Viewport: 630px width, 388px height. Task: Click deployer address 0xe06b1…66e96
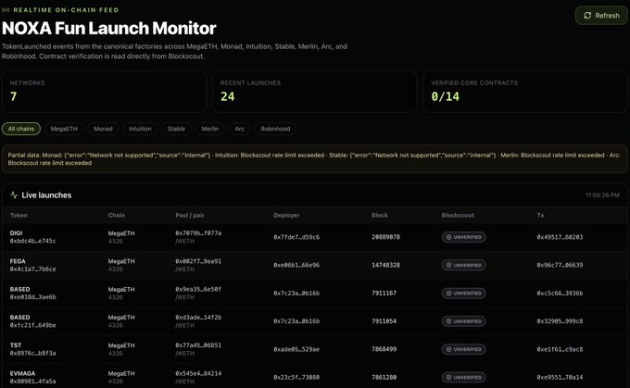coord(296,265)
